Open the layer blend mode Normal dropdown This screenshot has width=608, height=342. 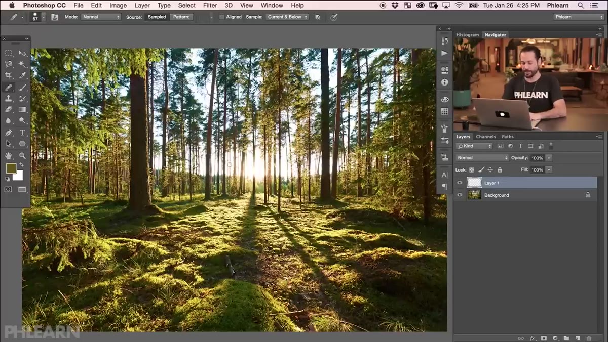pos(482,158)
